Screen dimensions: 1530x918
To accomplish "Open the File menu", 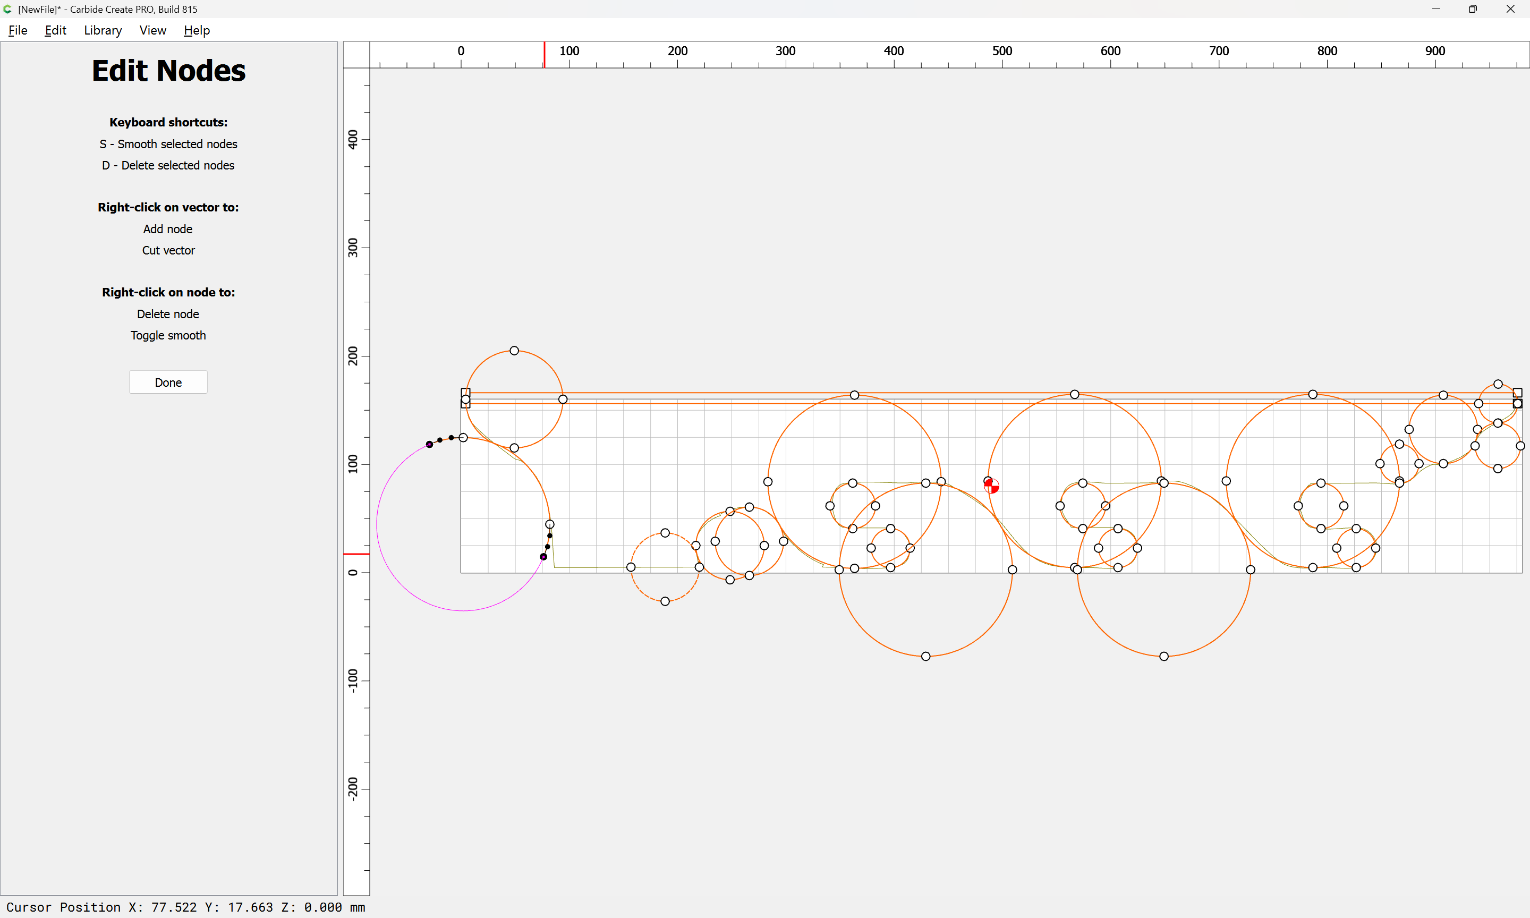I will (18, 30).
